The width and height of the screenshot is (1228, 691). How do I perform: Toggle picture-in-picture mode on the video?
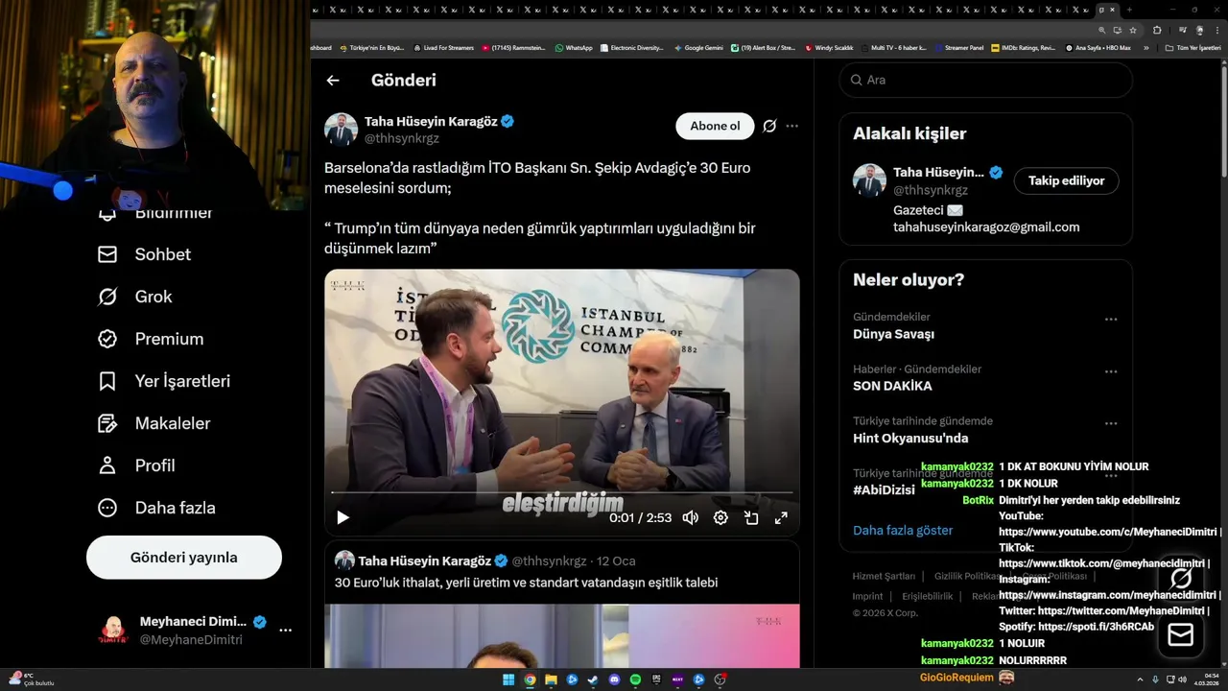coord(751,518)
